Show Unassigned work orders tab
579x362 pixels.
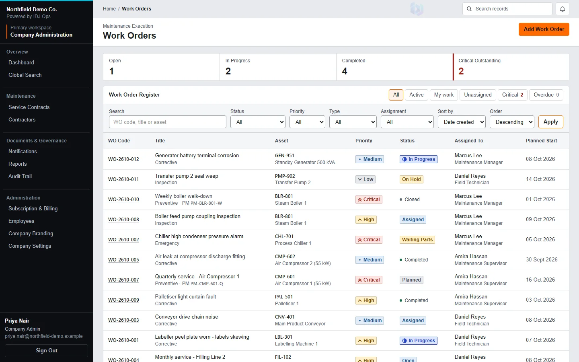pos(478,95)
